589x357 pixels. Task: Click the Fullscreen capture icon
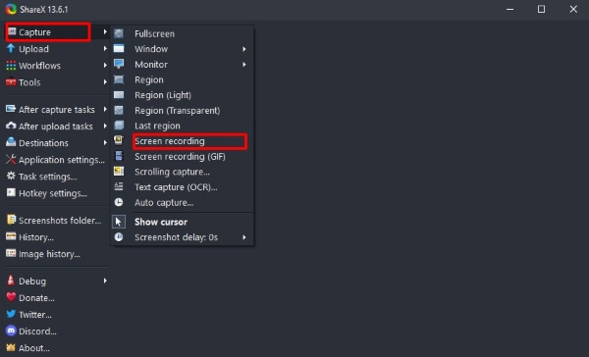coord(119,33)
